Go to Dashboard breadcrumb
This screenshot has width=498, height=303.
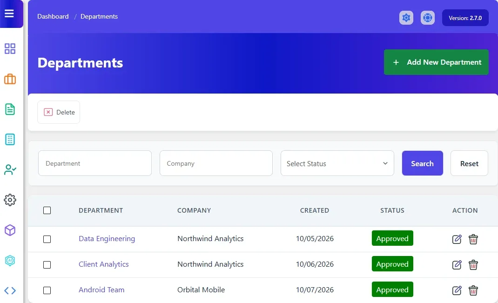[53, 16]
